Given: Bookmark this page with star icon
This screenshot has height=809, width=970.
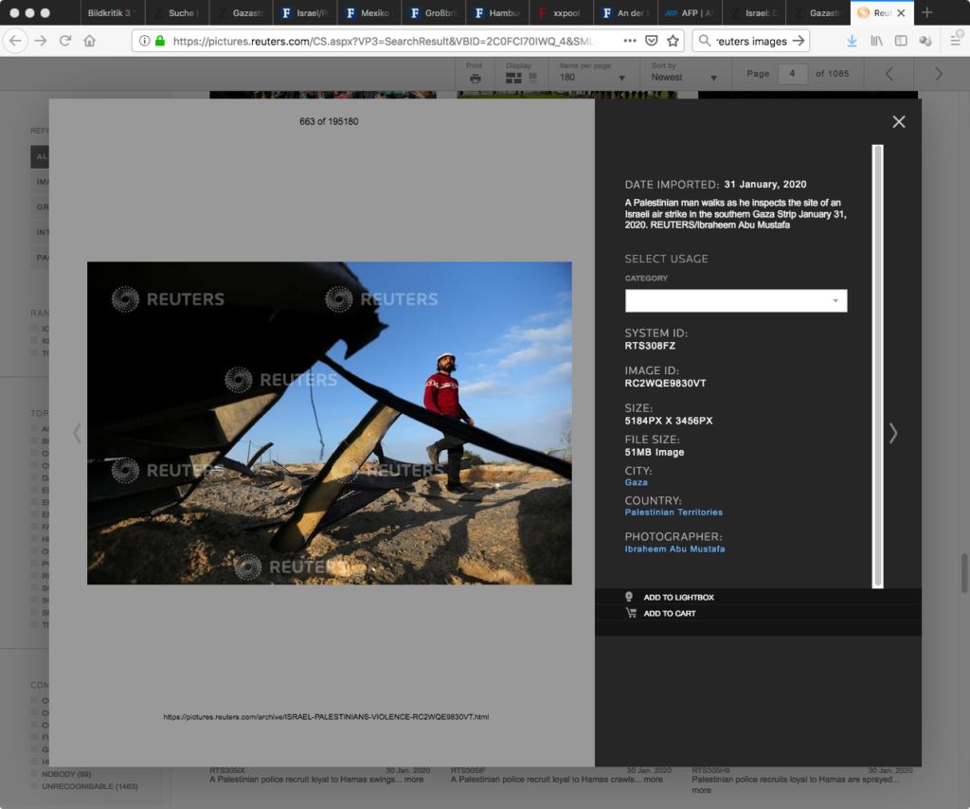Looking at the screenshot, I should tap(673, 41).
